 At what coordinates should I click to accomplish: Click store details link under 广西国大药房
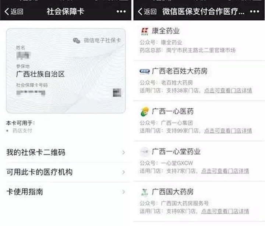(x=225, y=211)
